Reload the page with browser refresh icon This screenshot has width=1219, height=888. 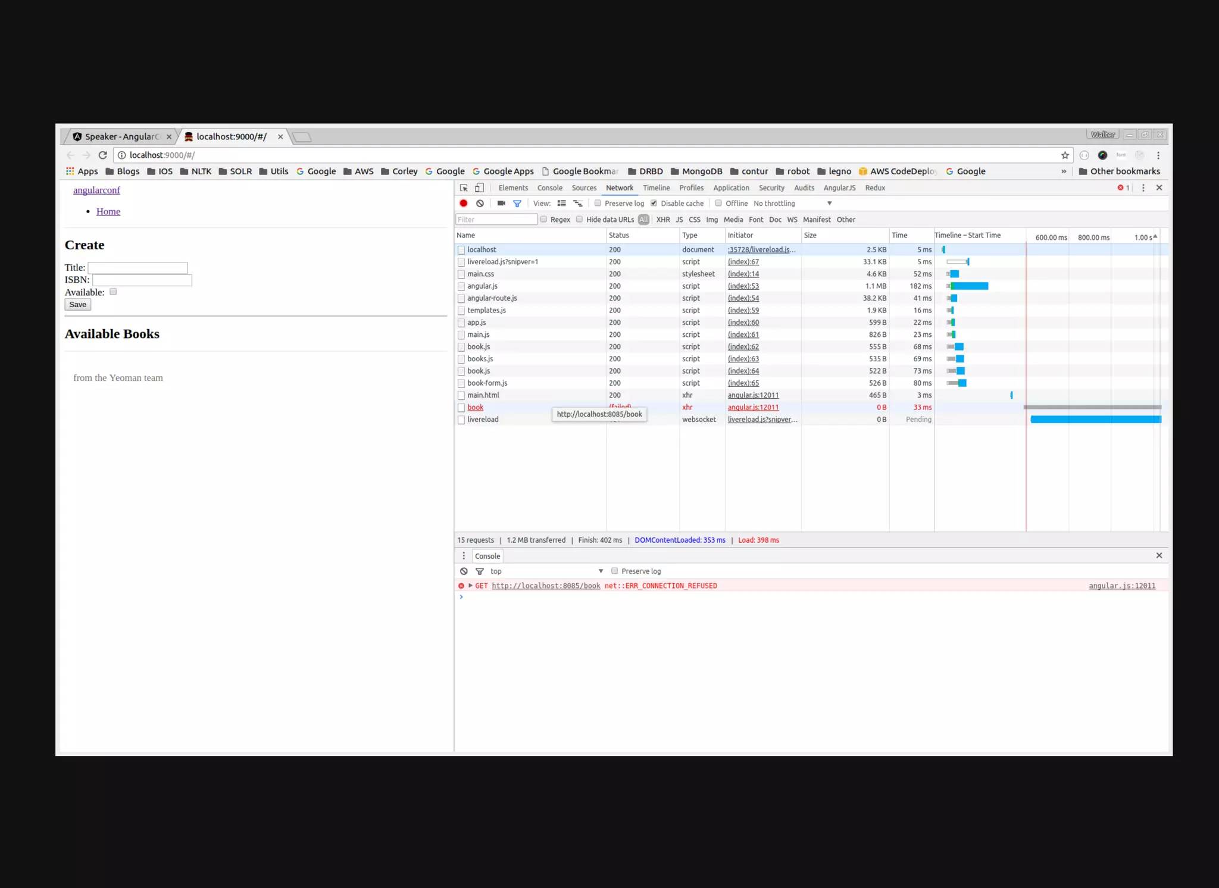102,155
